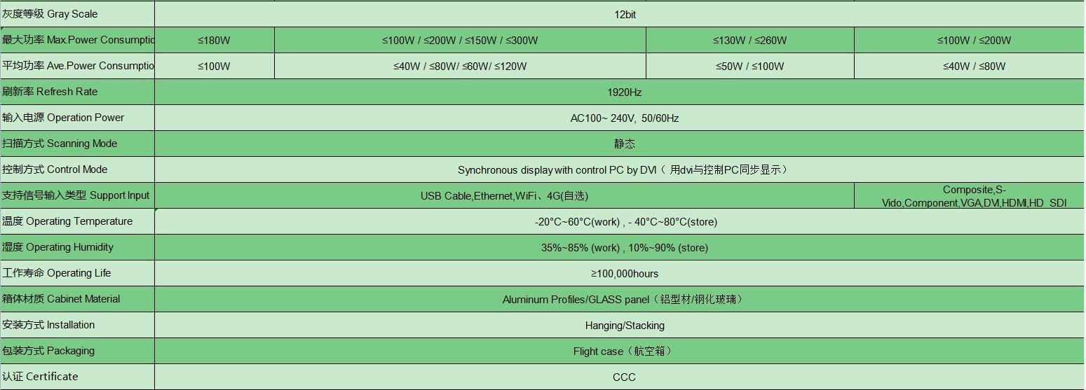Click the Cabinet Material row label
Image resolution: width=1086 pixels, height=390 pixels.
61,299
